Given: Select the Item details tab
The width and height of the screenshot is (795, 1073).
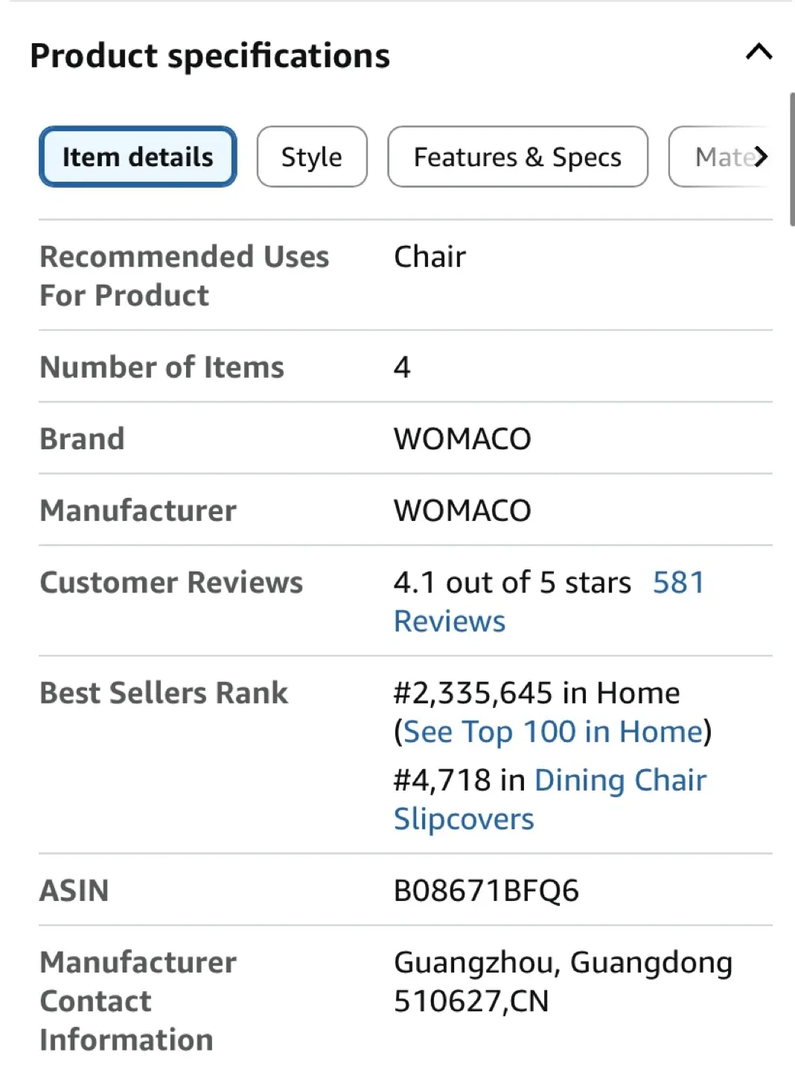Looking at the screenshot, I should coord(137,156).
